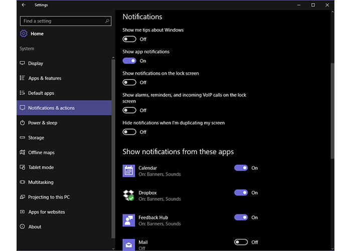This screenshot has height=251, width=351.
Task: Disable Dropbox notifications toggle
Action: point(241,192)
